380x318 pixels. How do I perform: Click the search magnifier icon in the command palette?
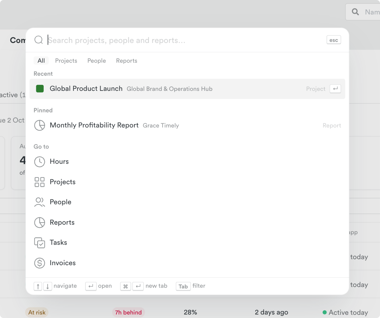39,40
